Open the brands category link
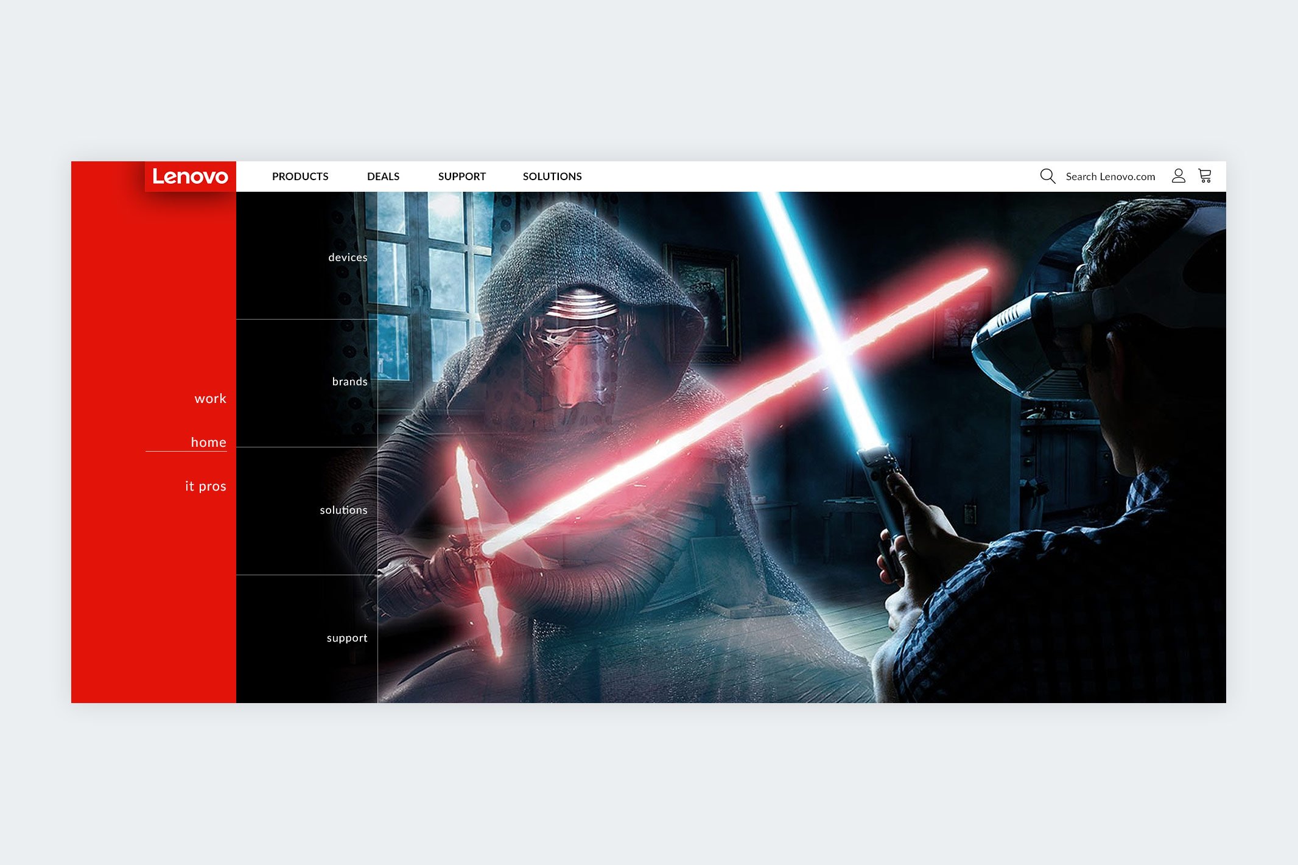The width and height of the screenshot is (1298, 865). pos(350,382)
